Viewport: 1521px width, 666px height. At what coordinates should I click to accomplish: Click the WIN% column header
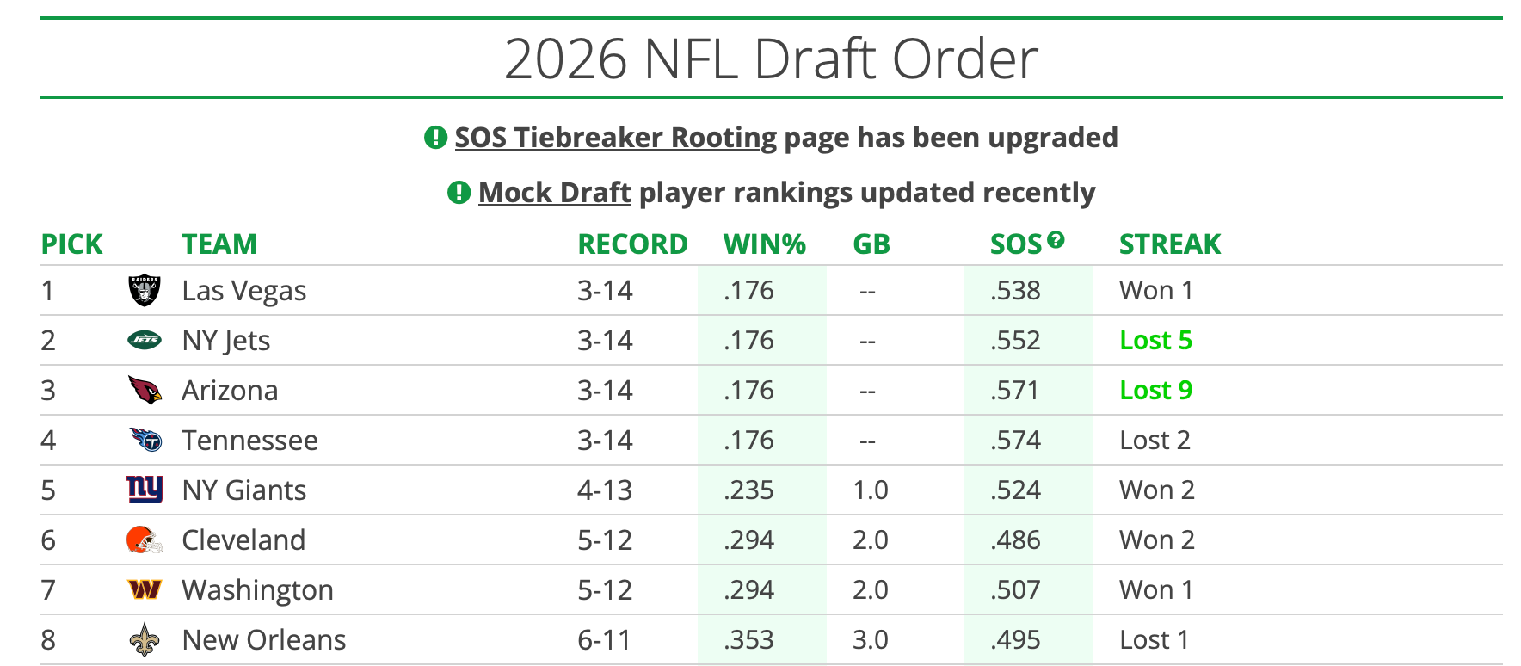(x=764, y=244)
